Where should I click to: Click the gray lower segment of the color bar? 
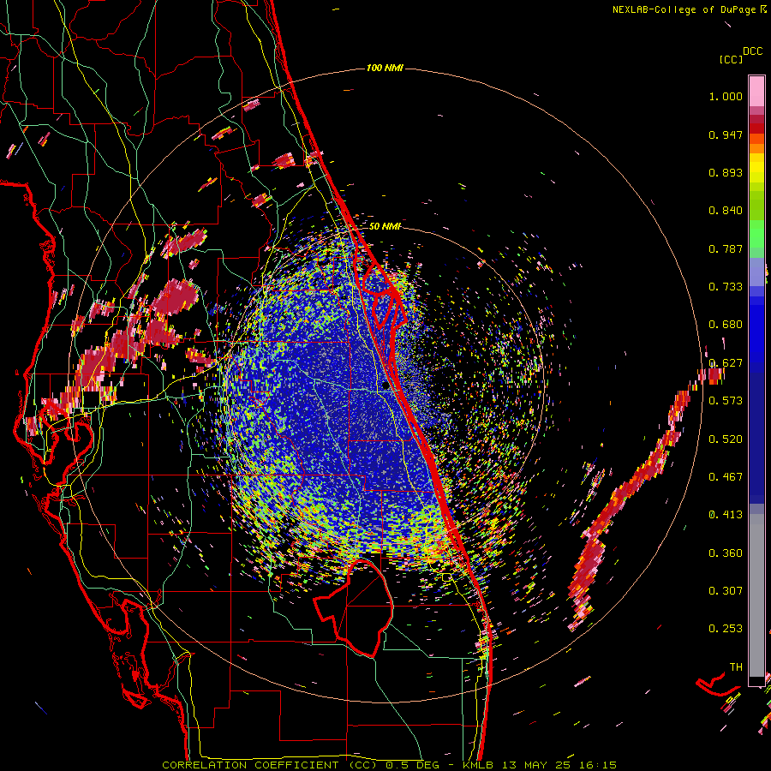pyautogui.click(x=756, y=595)
